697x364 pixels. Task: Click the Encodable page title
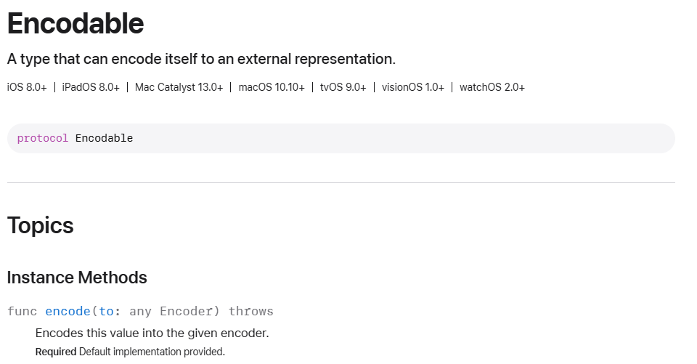[76, 23]
